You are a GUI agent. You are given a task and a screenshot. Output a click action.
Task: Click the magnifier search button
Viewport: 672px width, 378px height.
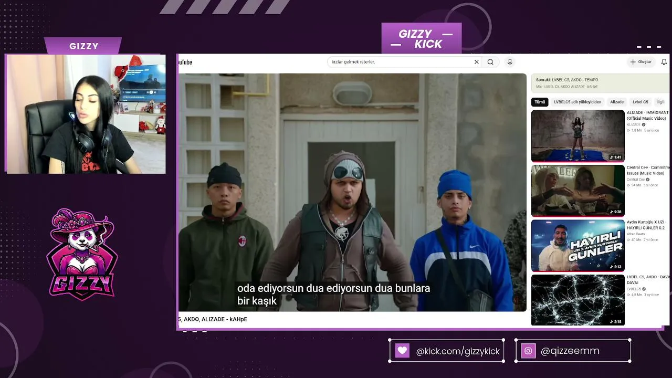pos(490,62)
